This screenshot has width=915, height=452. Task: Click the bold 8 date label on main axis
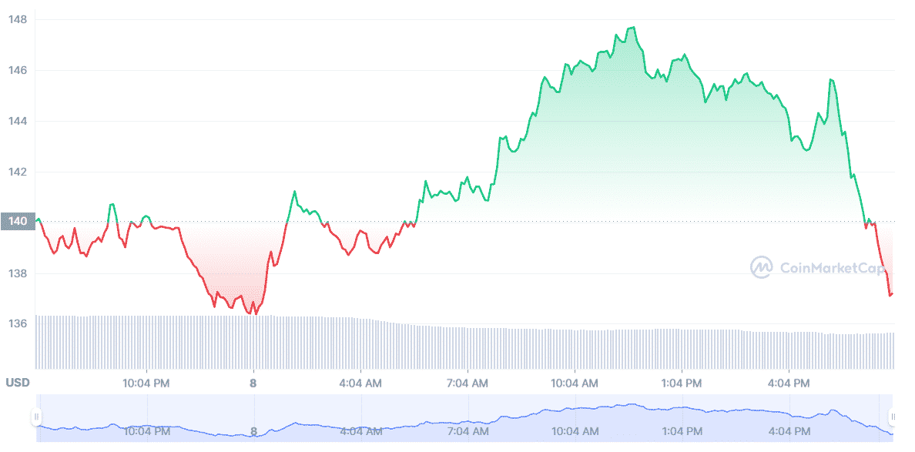tap(253, 383)
